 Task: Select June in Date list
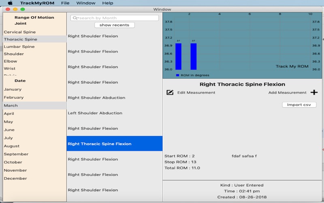(34, 130)
